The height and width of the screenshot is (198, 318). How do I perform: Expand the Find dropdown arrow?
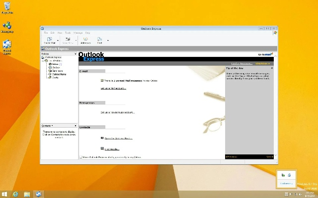pos(108,40)
